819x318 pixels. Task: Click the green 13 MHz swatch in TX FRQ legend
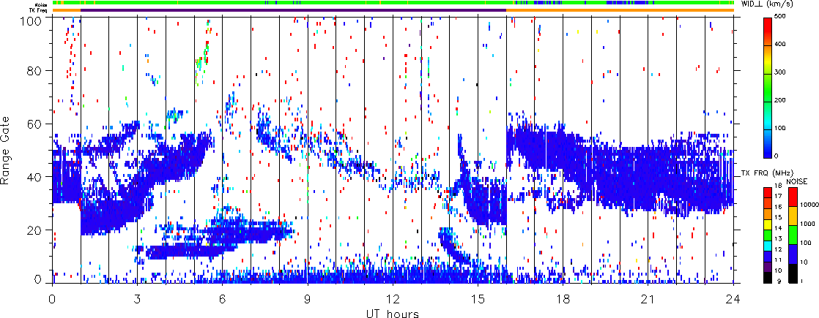pos(768,235)
